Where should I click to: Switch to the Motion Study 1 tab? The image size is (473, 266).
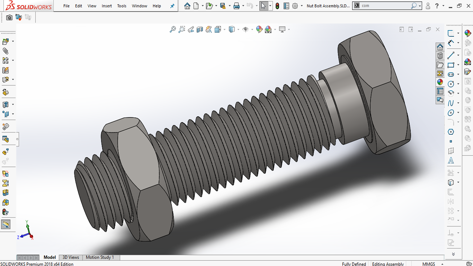(100, 257)
